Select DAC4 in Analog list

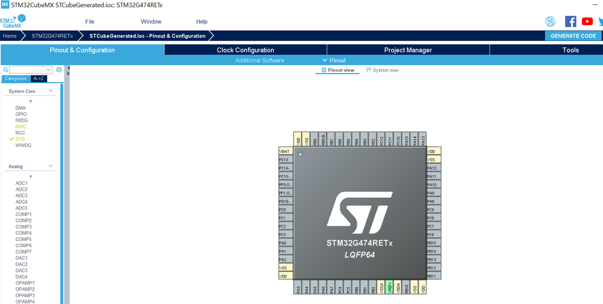tap(22, 277)
